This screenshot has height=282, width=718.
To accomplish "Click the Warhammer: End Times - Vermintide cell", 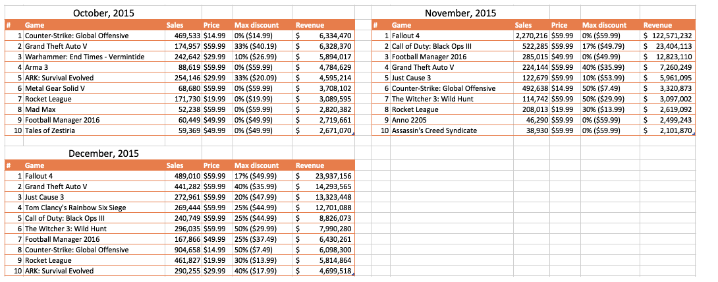I will (94, 57).
